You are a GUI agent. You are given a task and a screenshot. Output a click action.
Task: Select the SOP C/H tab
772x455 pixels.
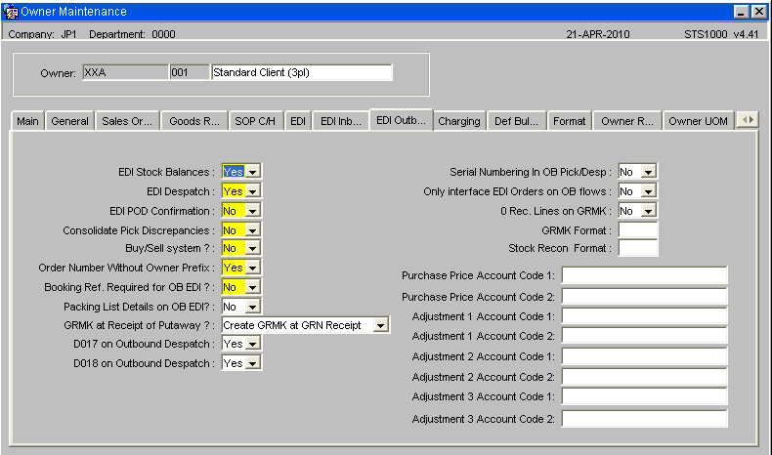tap(255, 121)
